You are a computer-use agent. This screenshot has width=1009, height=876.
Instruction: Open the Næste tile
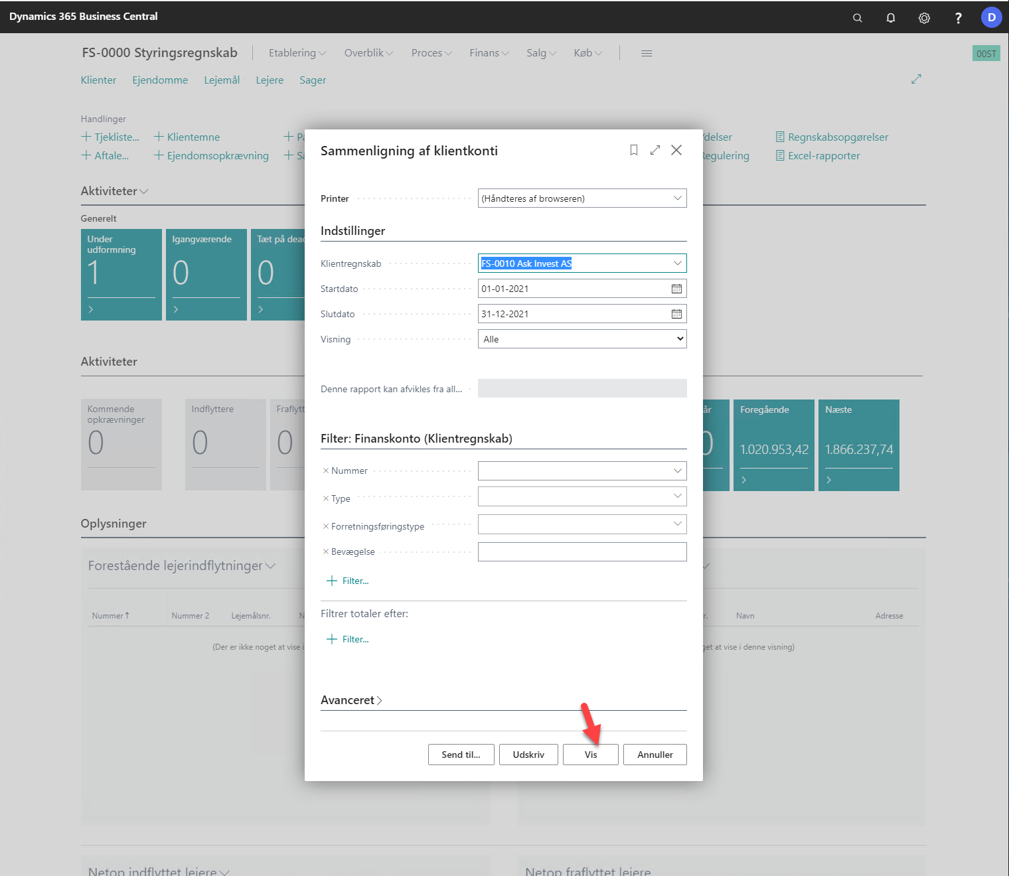859,445
